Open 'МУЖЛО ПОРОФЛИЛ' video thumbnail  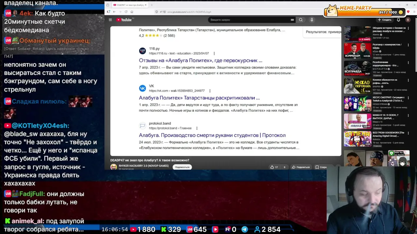point(357,85)
